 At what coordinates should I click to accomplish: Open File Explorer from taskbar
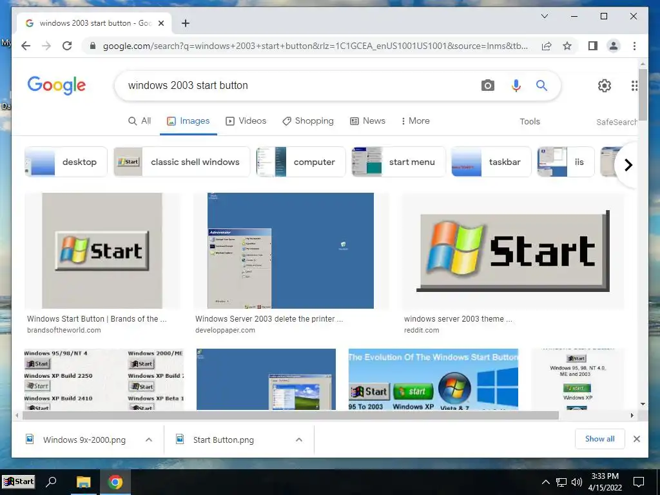click(x=83, y=482)
